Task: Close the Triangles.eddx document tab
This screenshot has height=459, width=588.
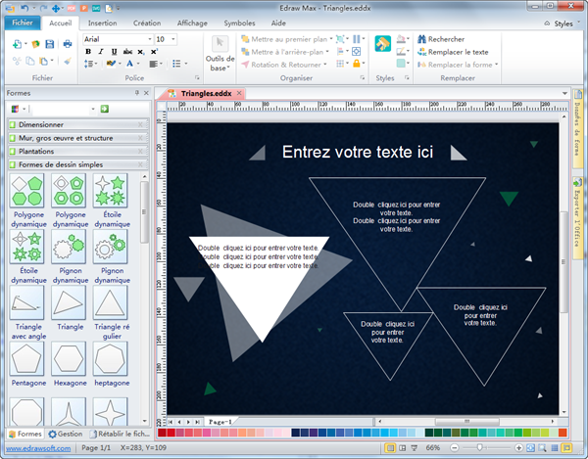Action: click(x=239, y=93)
